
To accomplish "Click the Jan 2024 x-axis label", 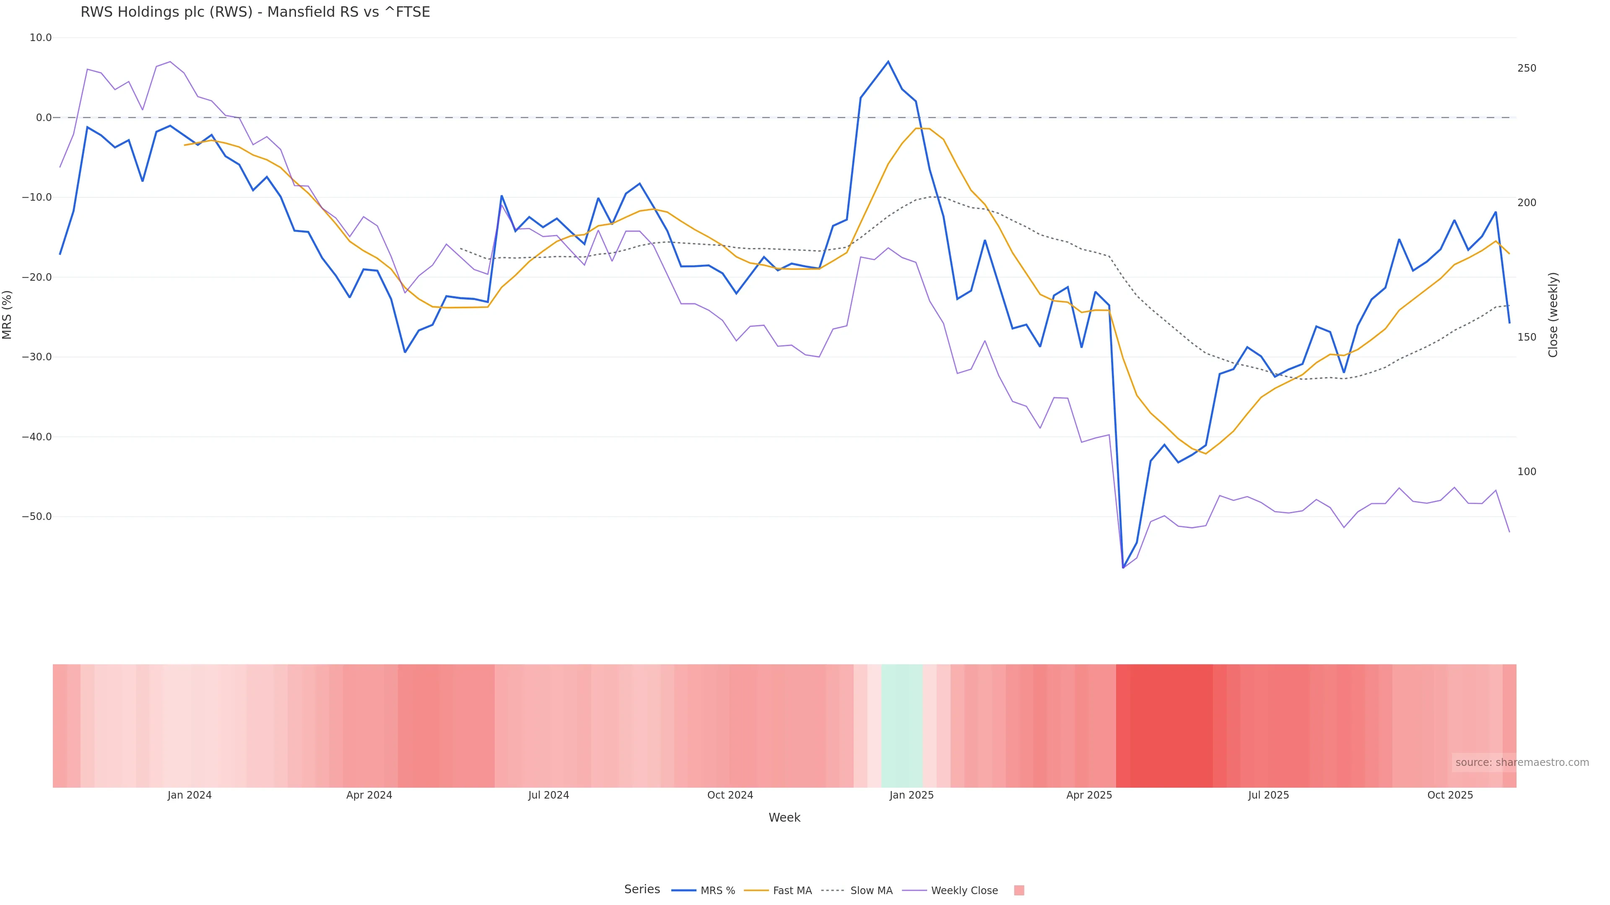I will click(190, 796).
